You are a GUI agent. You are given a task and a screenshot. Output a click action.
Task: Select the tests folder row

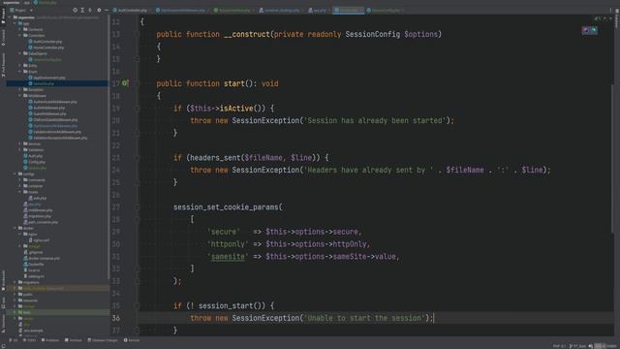coord(58,312)
